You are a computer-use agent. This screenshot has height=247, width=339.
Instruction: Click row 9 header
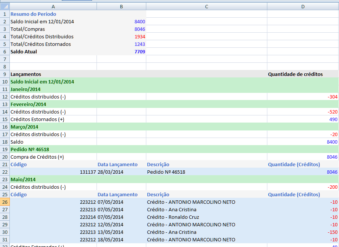(x=5, y=74)
